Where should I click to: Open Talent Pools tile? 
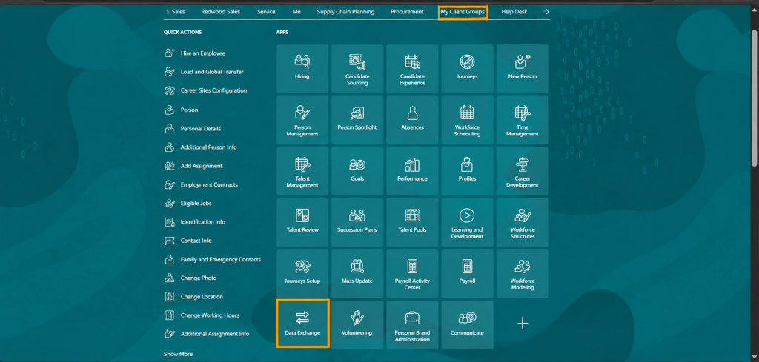[412, 222]
